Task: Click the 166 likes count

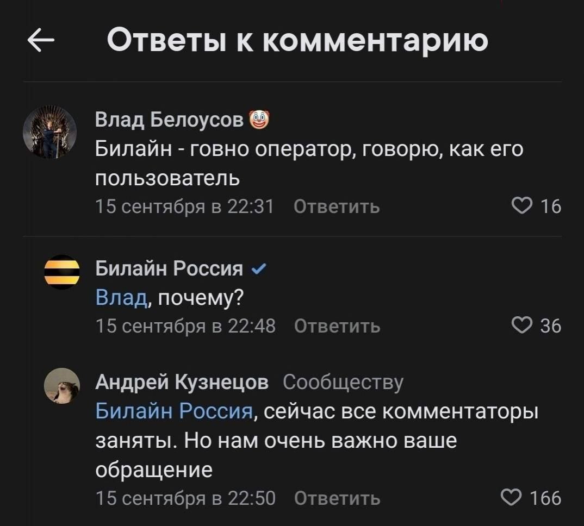Action: point(545,498)
